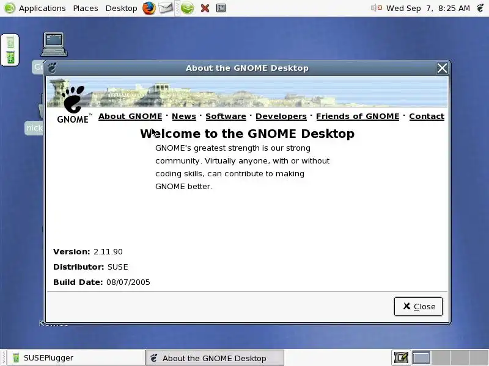Open the Computer desktop icon
The height and width of the screenshot is (366, 489).
54,44
